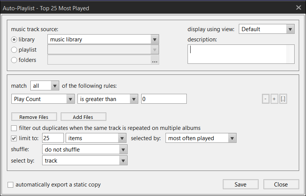Click the folders browse ellipsis button
The width and height of the screenshot is (306, 196).
point(154,60)
